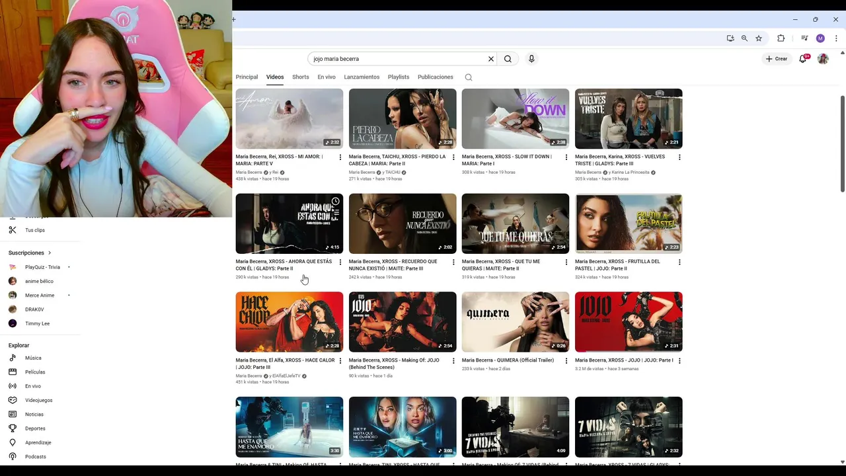Viewport: 846px width, 476px height.
Task: Open Merce Anime subscription
Action: point(40,296)
